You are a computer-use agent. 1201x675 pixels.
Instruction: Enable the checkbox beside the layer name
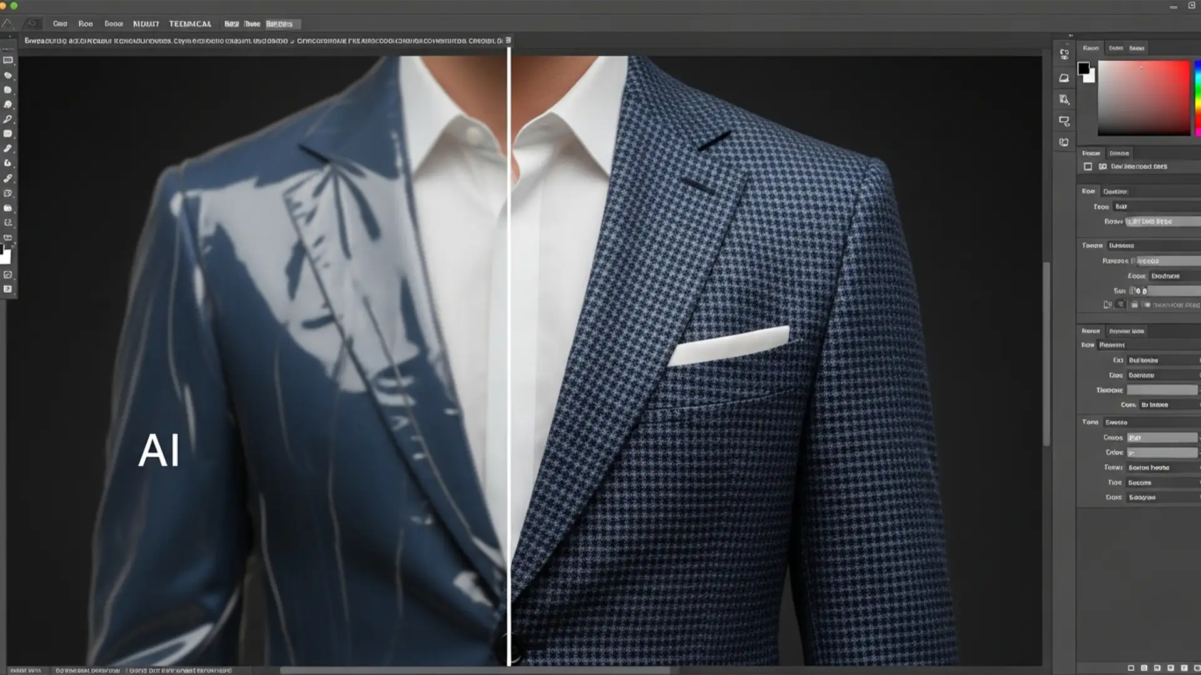tap(1088, 166)
